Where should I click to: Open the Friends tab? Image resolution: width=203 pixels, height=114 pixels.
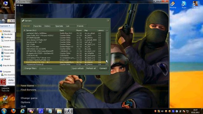coord(82,26)
